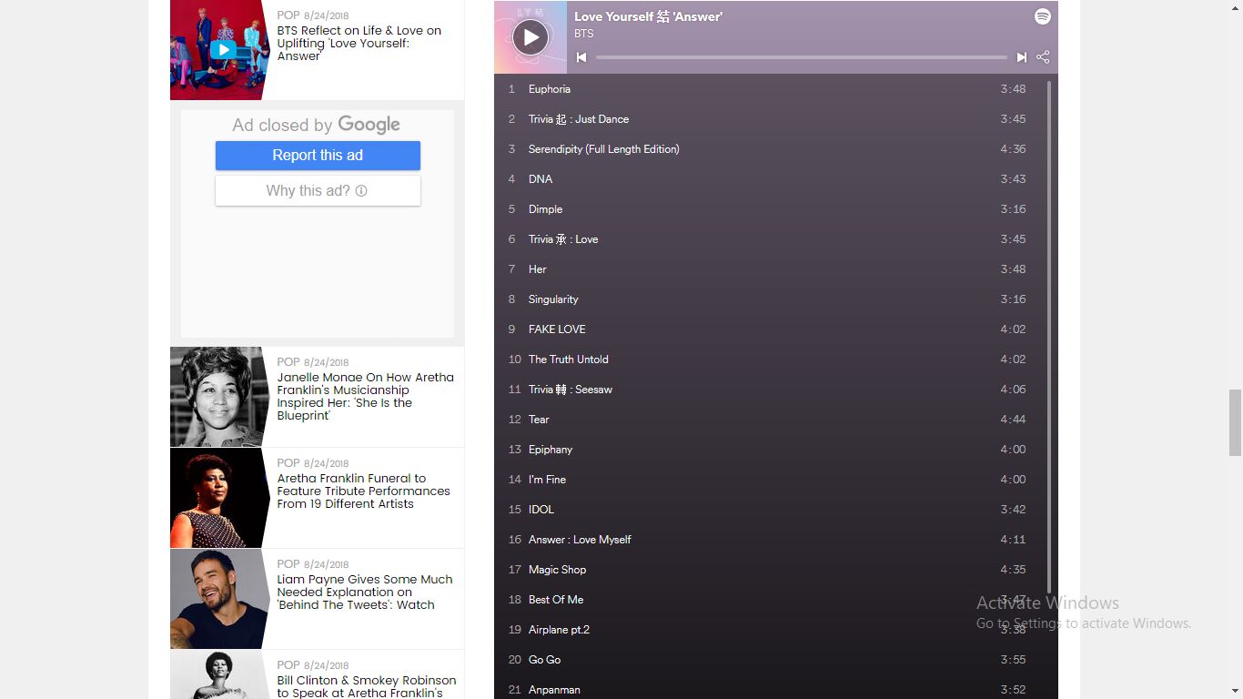Click the Liam Payne thumbnail image
Image resolution: width=1243 pixels, height=699 pixels.
219,599
